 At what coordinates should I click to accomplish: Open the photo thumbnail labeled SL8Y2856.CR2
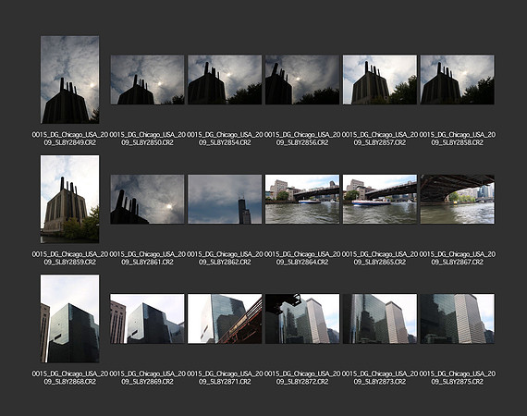tap(302, 80)
